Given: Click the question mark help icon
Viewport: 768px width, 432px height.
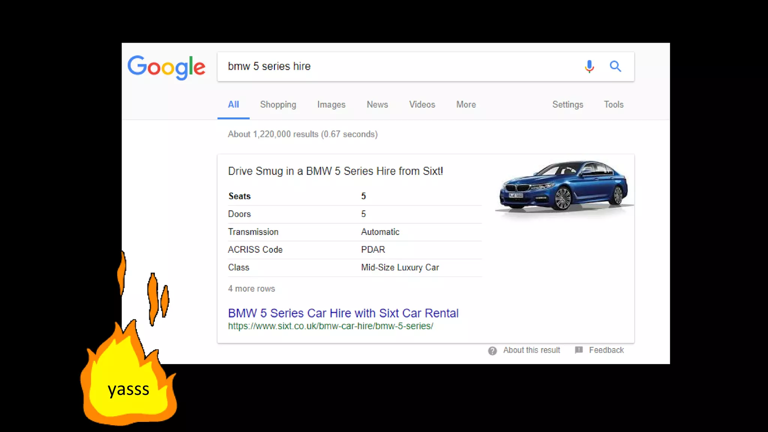Looking at the screenshot, I should (x=492, y=351).
